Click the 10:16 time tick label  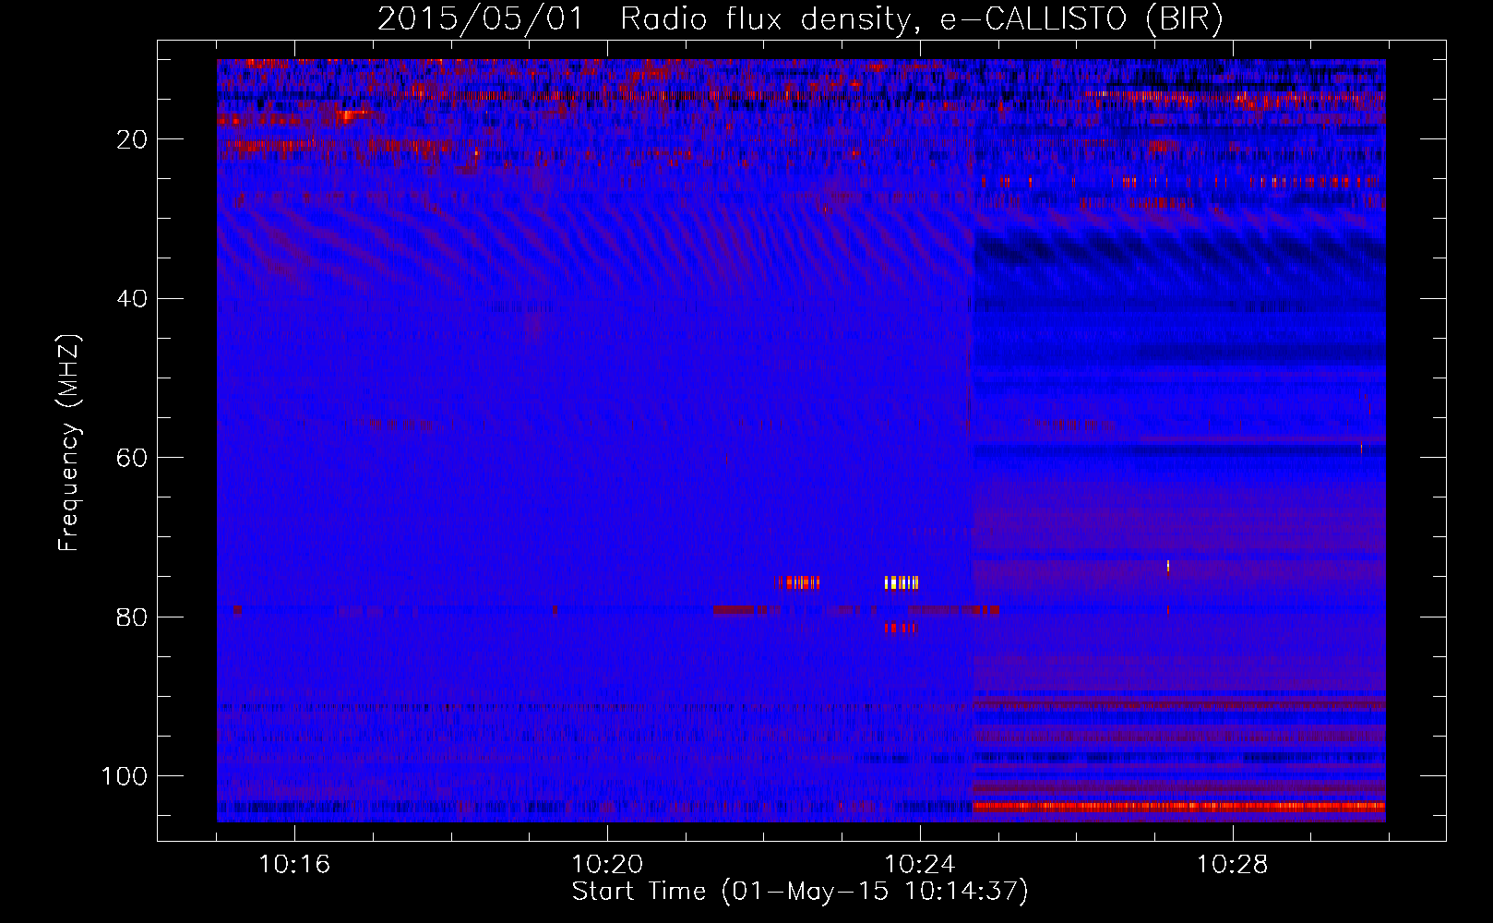click(x=294, y=865)
